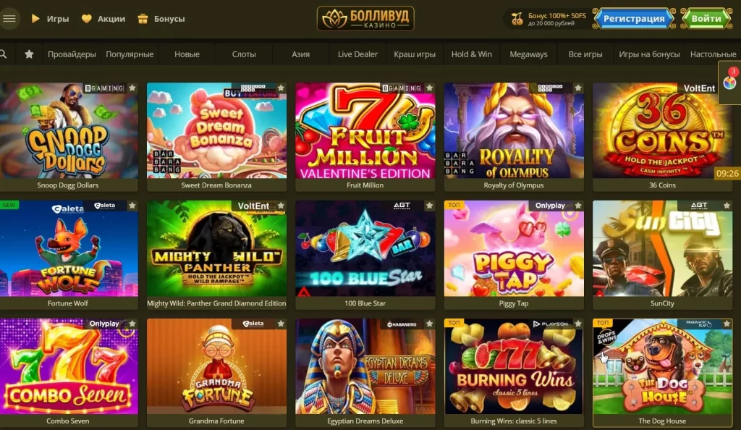
Task: Click the Bollywood Casino logo
Action: (365, 18)
